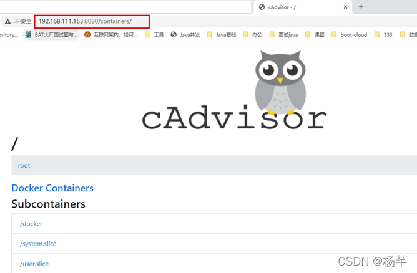
Task: Close the cAdvisor tab
Action: click(x=345, y=7)
